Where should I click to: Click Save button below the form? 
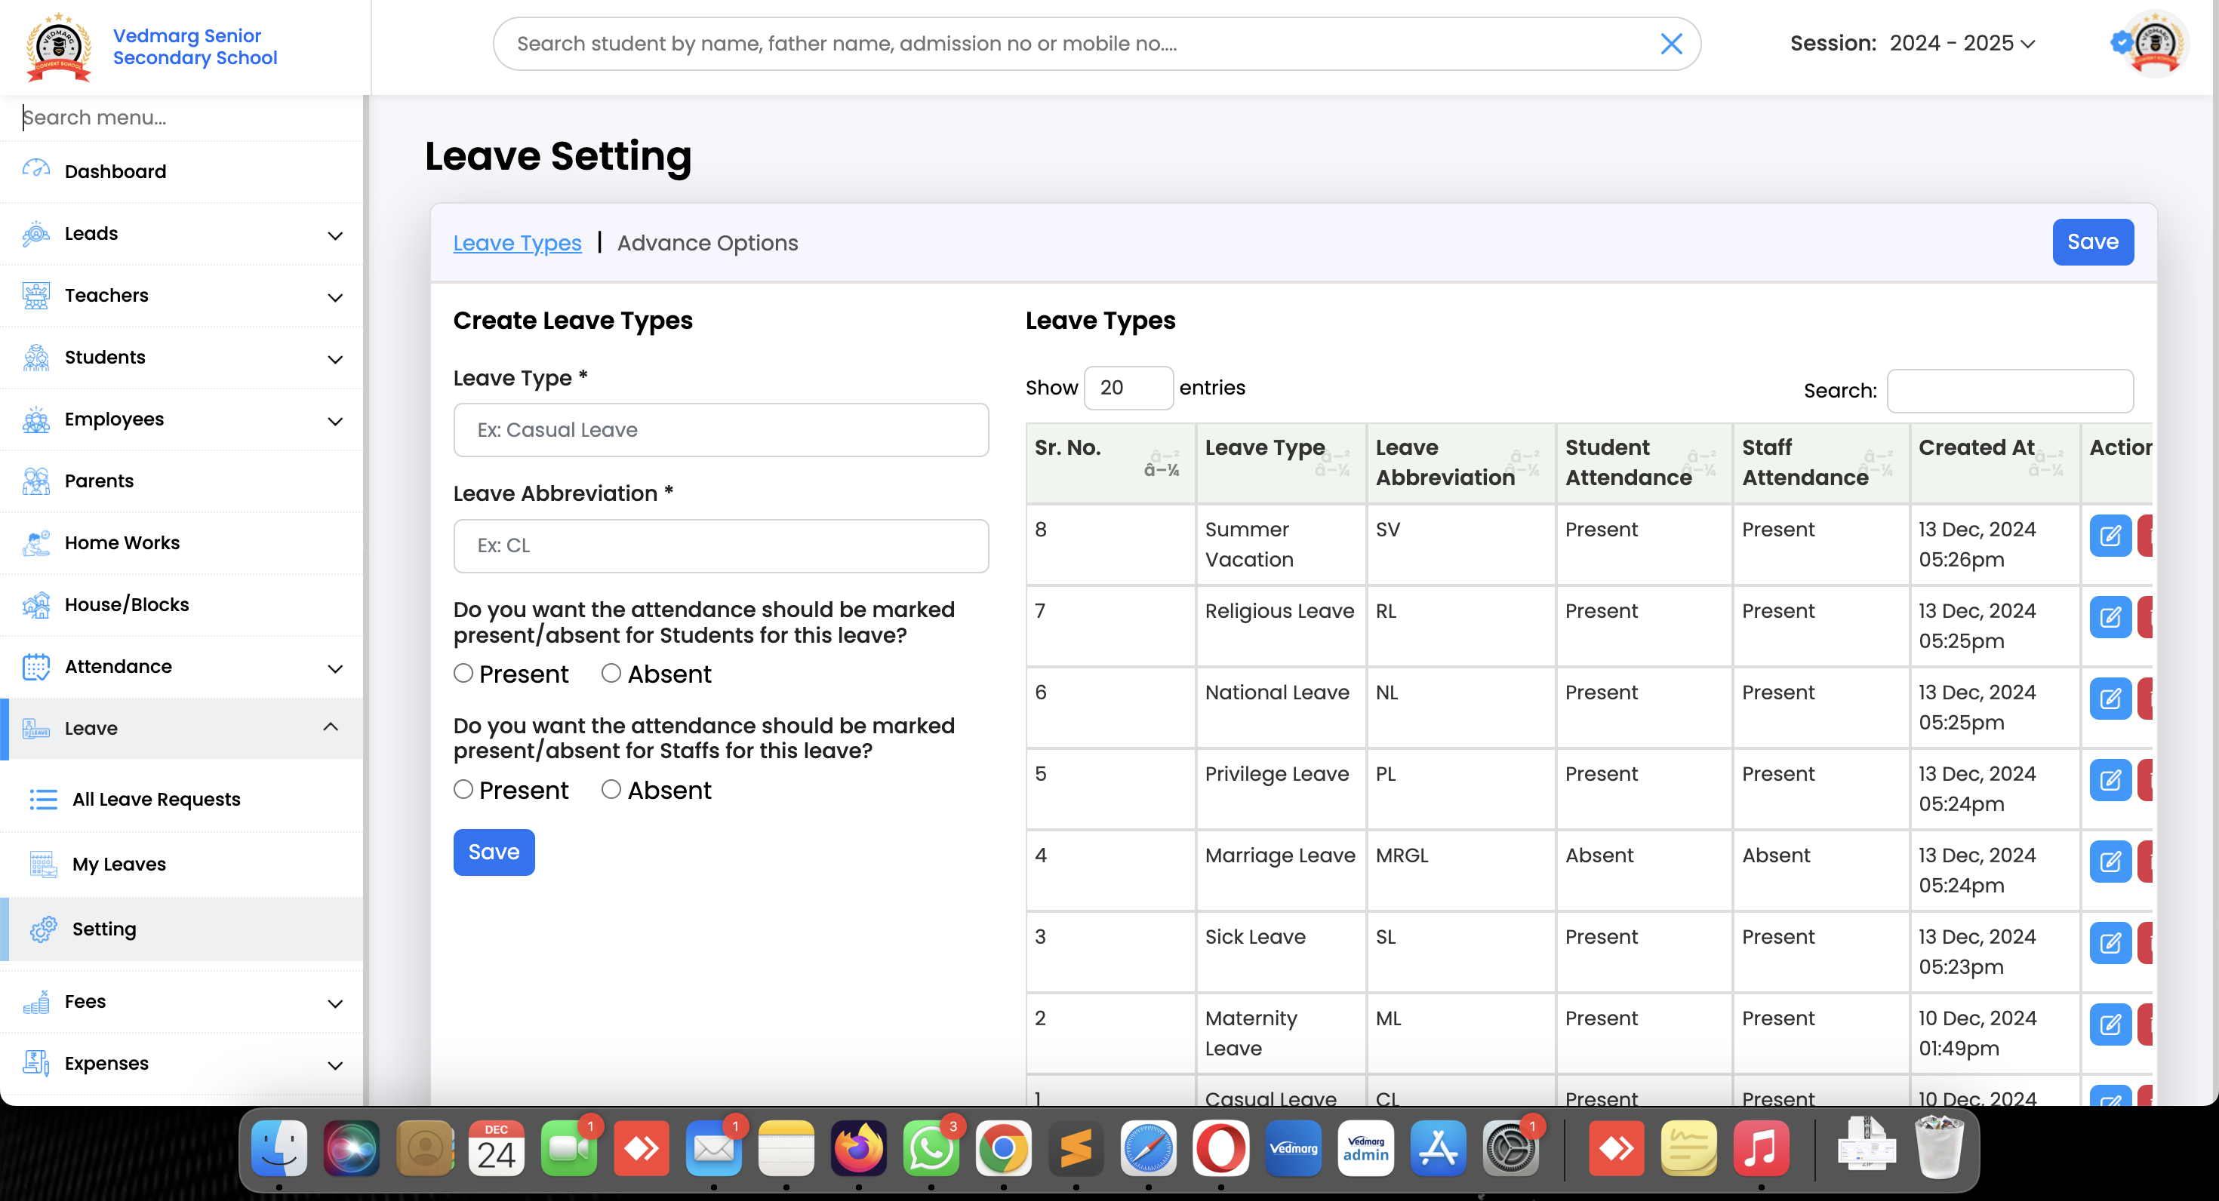click(494, 852)
